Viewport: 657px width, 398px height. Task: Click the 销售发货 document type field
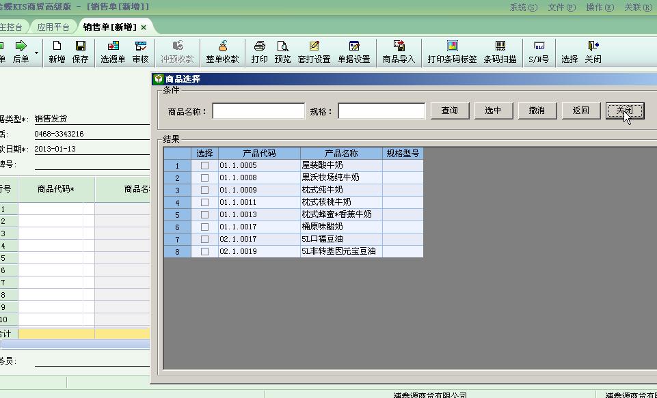pos(92,119)
